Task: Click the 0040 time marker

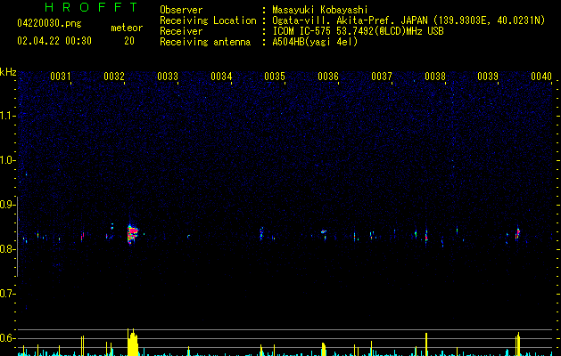Action: point(541,77)
